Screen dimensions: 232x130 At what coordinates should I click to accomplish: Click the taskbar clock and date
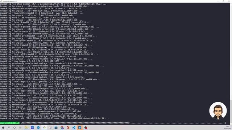click(x=228, y=127)
